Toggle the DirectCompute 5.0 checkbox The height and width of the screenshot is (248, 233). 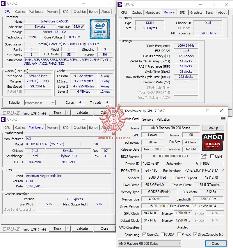pos(195,234)
